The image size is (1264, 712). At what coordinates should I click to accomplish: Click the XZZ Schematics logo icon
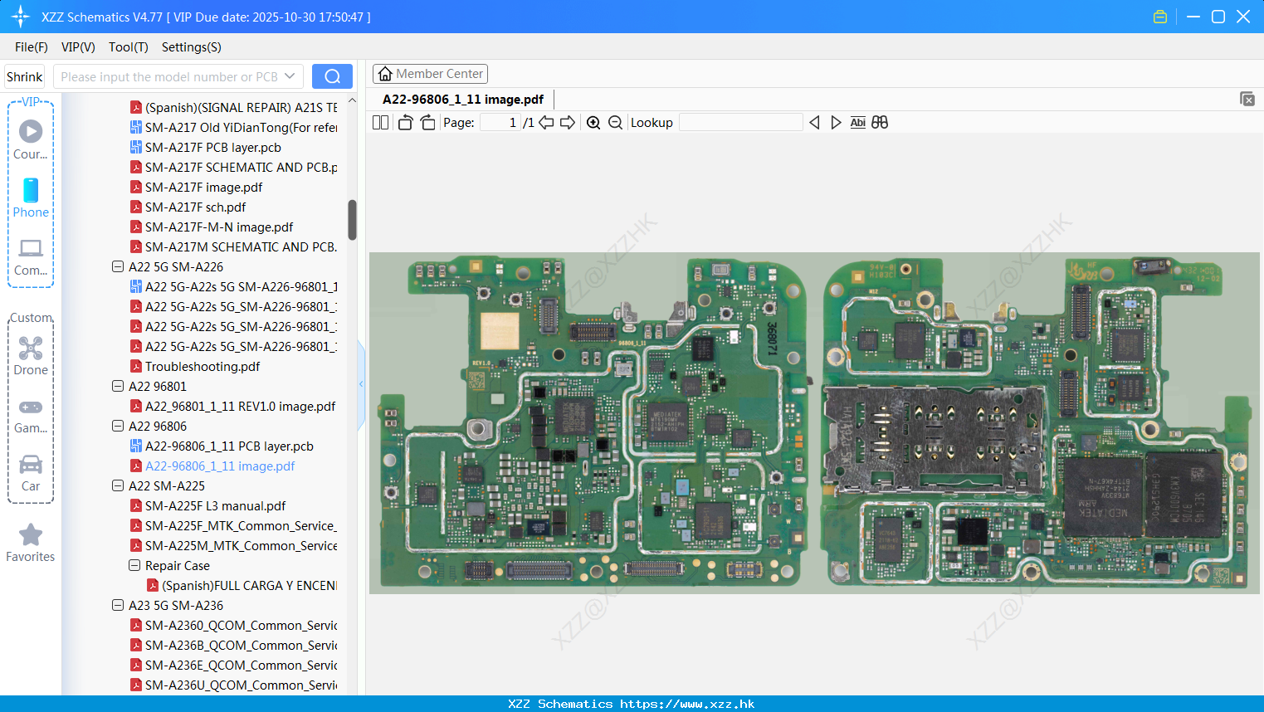[21, 17]
